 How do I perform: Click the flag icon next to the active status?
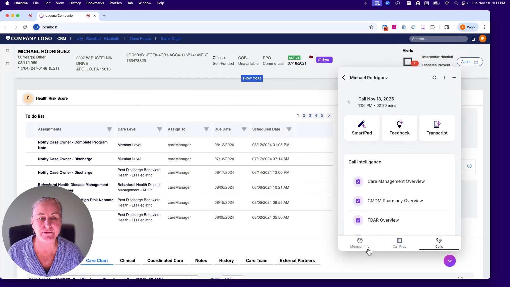pos(311,57)
